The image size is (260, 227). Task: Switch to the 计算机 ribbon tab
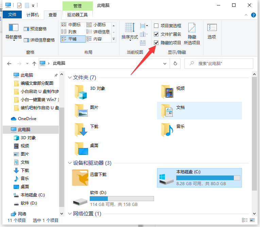[33, 15]
